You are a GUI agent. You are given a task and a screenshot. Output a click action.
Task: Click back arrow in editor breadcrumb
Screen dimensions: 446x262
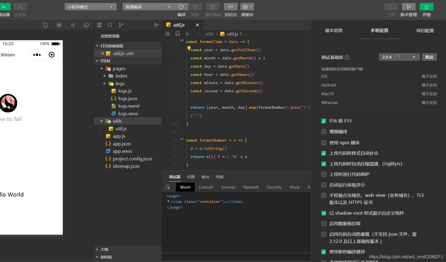coord(188,34)
